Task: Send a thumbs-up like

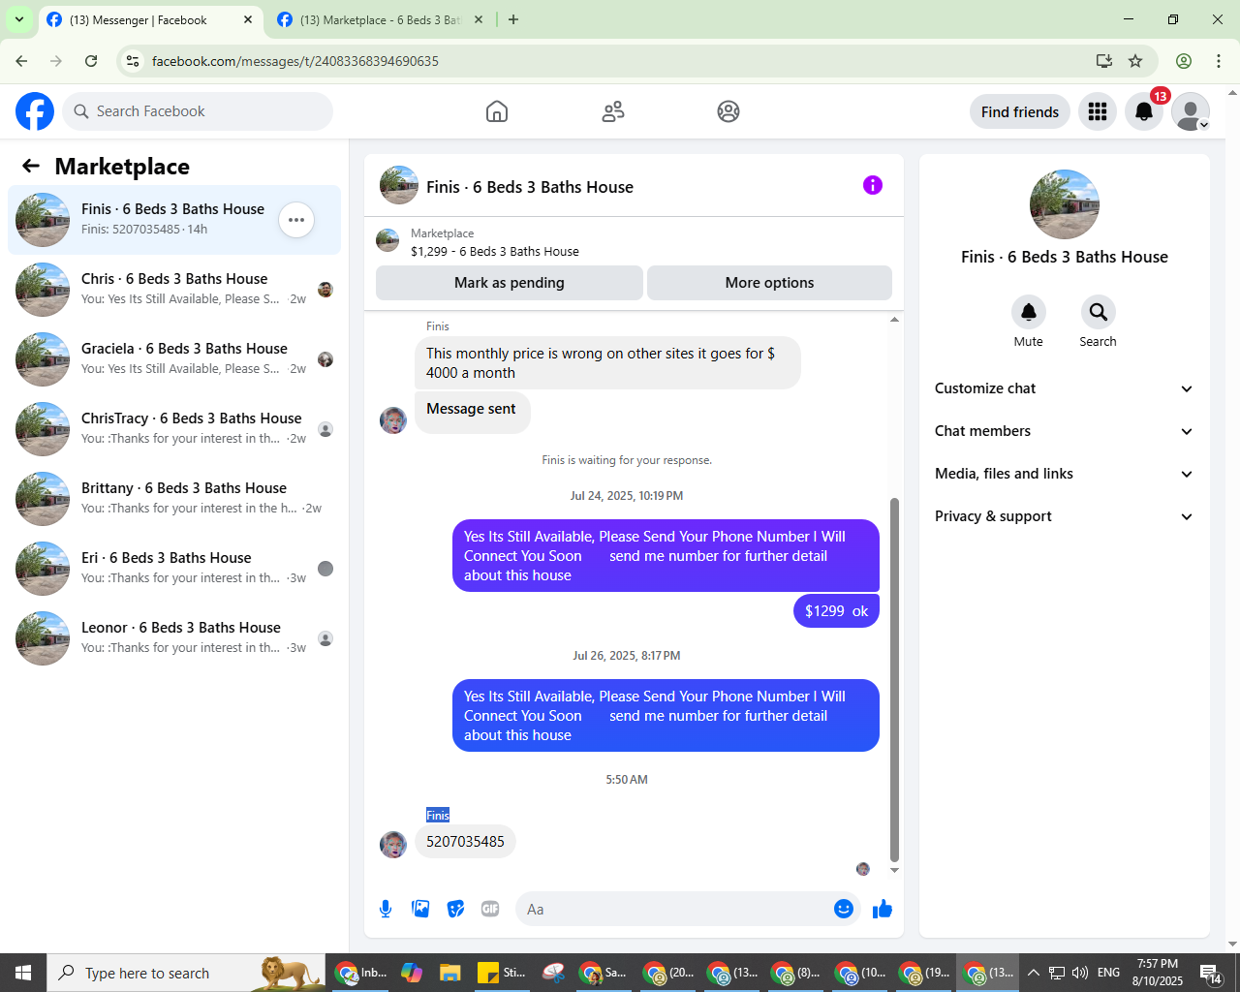Action: pos(883,909)
